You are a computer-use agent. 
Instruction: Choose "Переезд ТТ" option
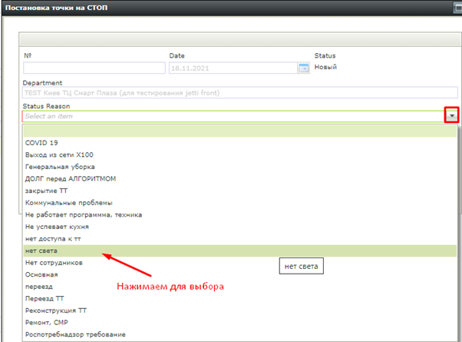(x=240, y=299)
